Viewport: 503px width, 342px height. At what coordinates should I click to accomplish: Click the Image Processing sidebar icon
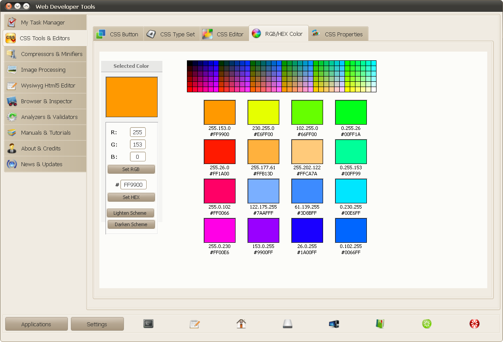coord(12,70)
